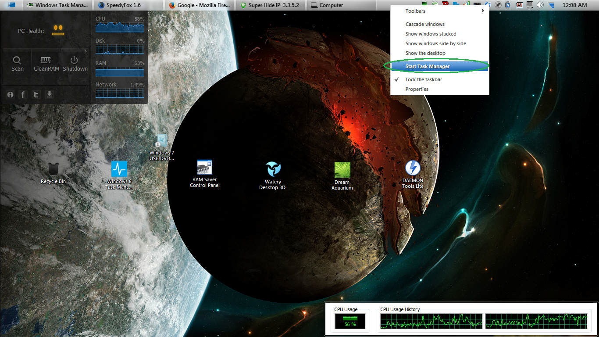Open the Start button on the taskbar
Image resolution: width=599 pixels, height=337 pixels.
(12, 5)
